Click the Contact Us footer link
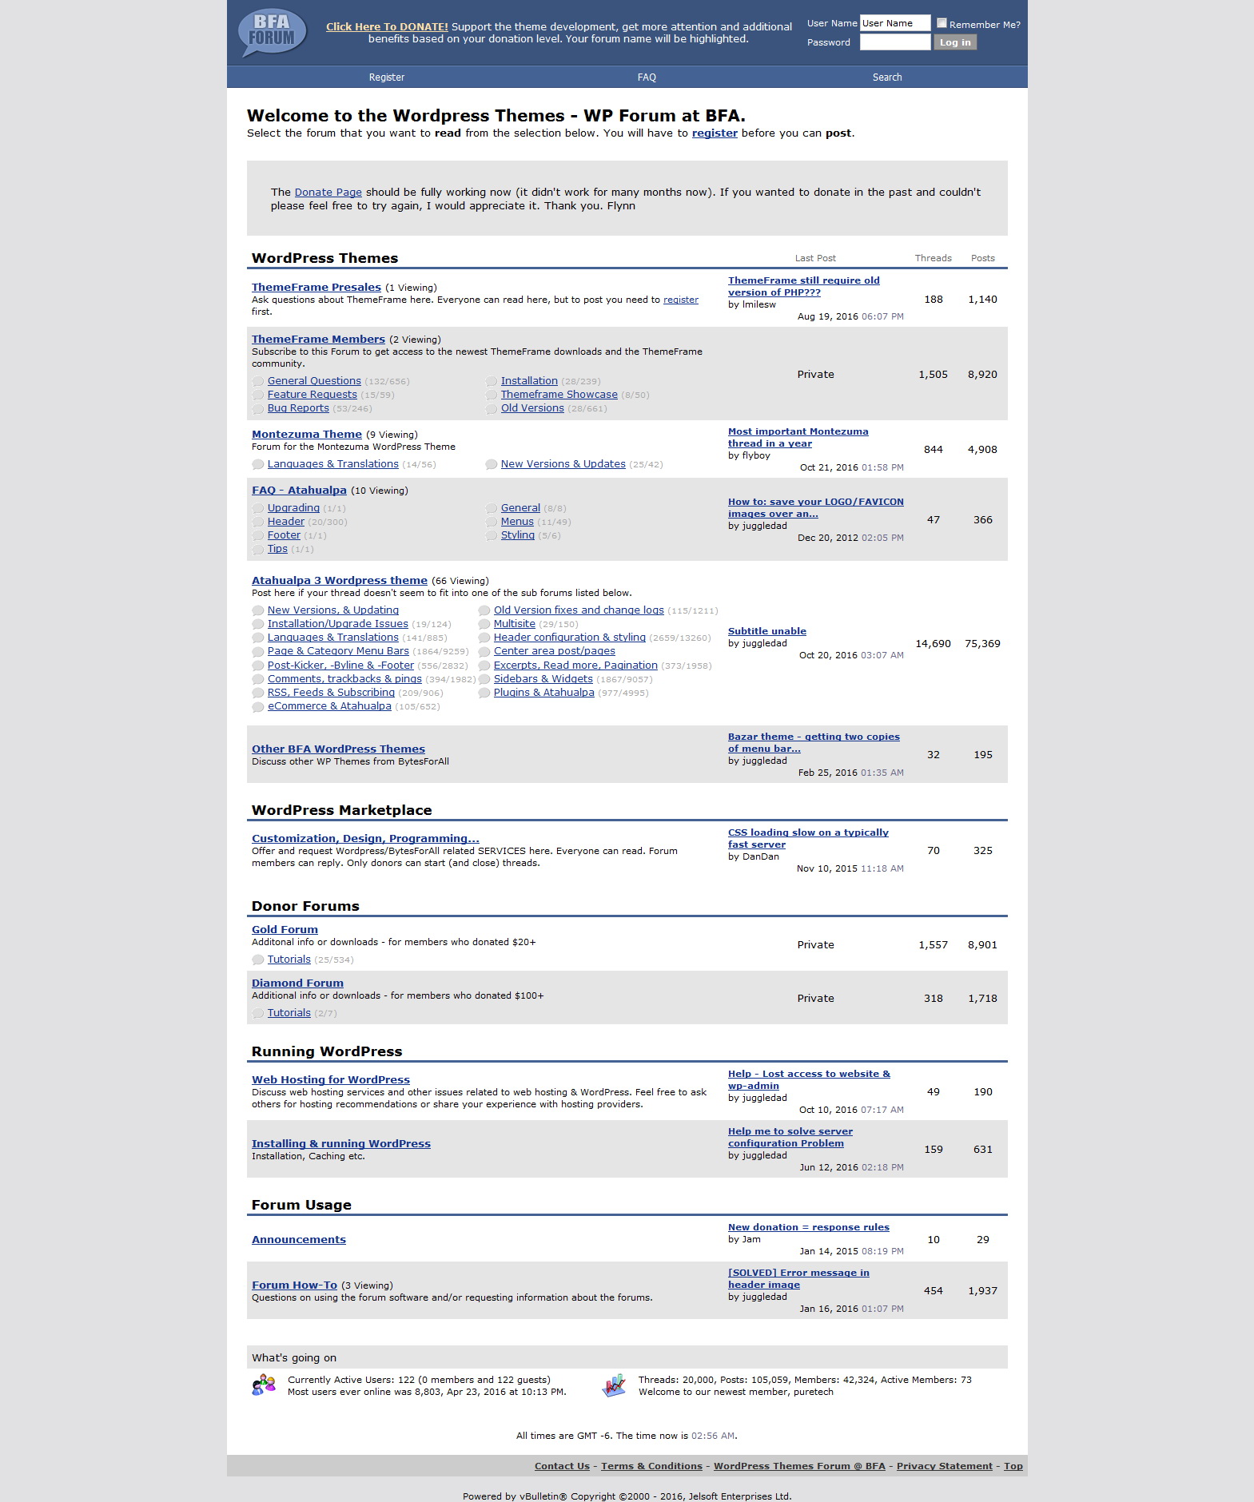1254x1502 pixels. (x=562, y=1466)
